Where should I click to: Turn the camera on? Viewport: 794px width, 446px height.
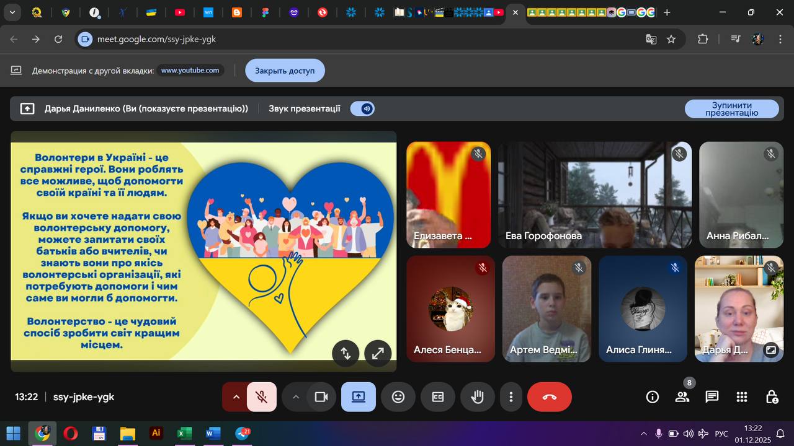pyautogui.click(x=321, y=397)
